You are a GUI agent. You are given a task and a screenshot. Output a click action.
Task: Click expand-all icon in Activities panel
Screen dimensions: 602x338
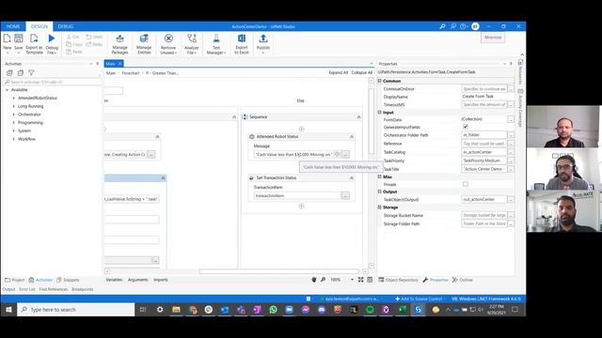[9, 73]
